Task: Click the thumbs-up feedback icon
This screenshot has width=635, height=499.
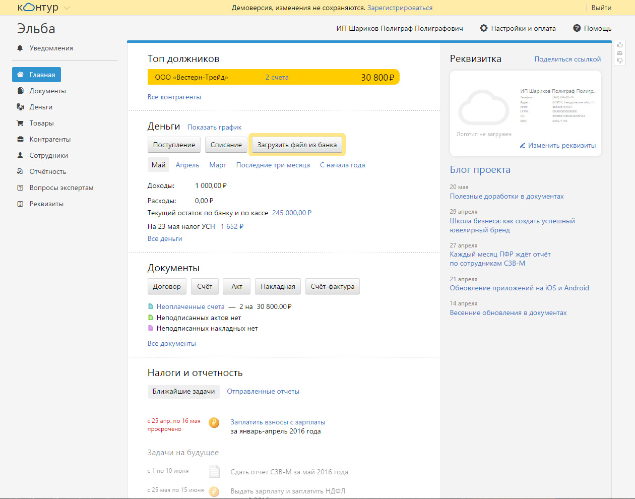Action: (x=620, y=45)
